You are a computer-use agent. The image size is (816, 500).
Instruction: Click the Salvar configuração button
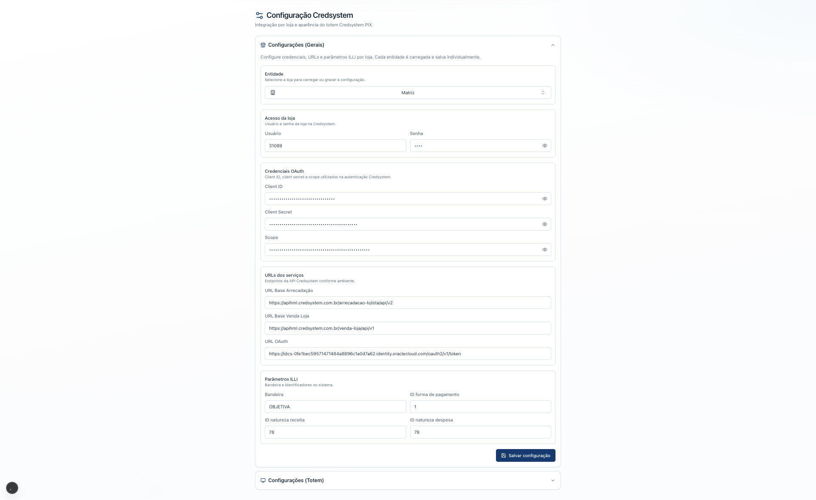click(526, 455)
